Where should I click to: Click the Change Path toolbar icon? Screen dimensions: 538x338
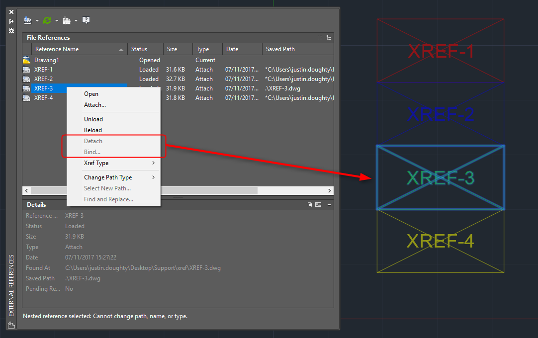coord(67,20)
